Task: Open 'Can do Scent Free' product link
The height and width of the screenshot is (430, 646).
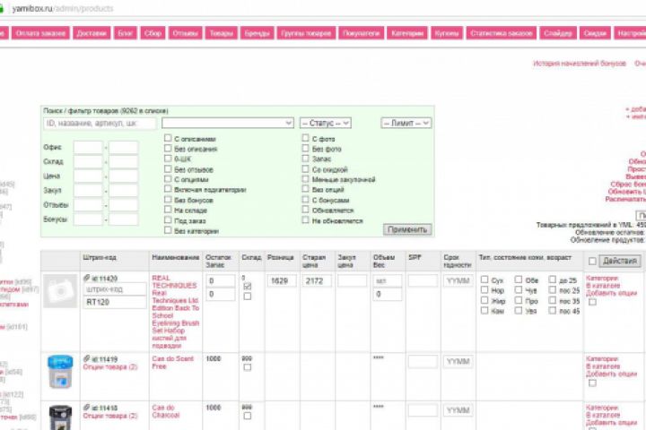Action: (x=172, y=363)
